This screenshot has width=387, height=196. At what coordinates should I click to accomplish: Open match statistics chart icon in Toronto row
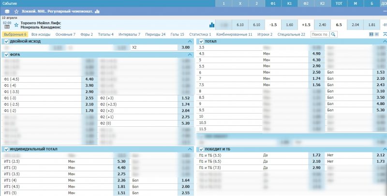click(x=211, y=25)
